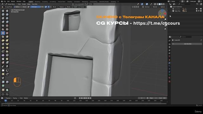Open the Sculpt Mode dropdown

[x=11, y=4]
